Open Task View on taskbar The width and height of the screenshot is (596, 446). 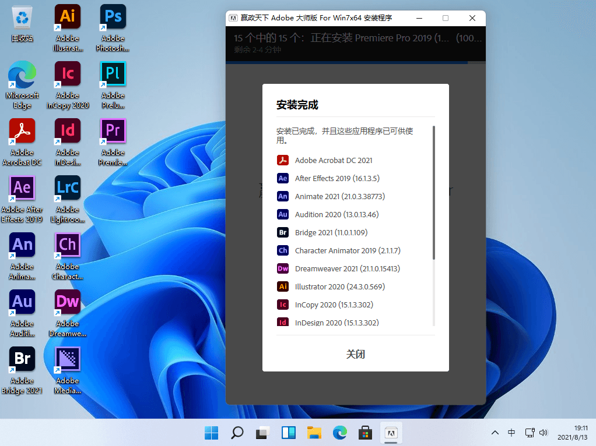pos(262,433)
